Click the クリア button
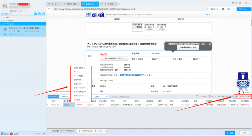 click(x=212, y=96)
